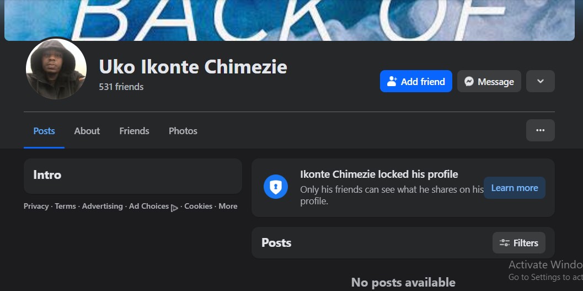Viewport: 583px width, 291px height.
Task: Click the profile picture thumbnail
Action: tap(56, 69)
